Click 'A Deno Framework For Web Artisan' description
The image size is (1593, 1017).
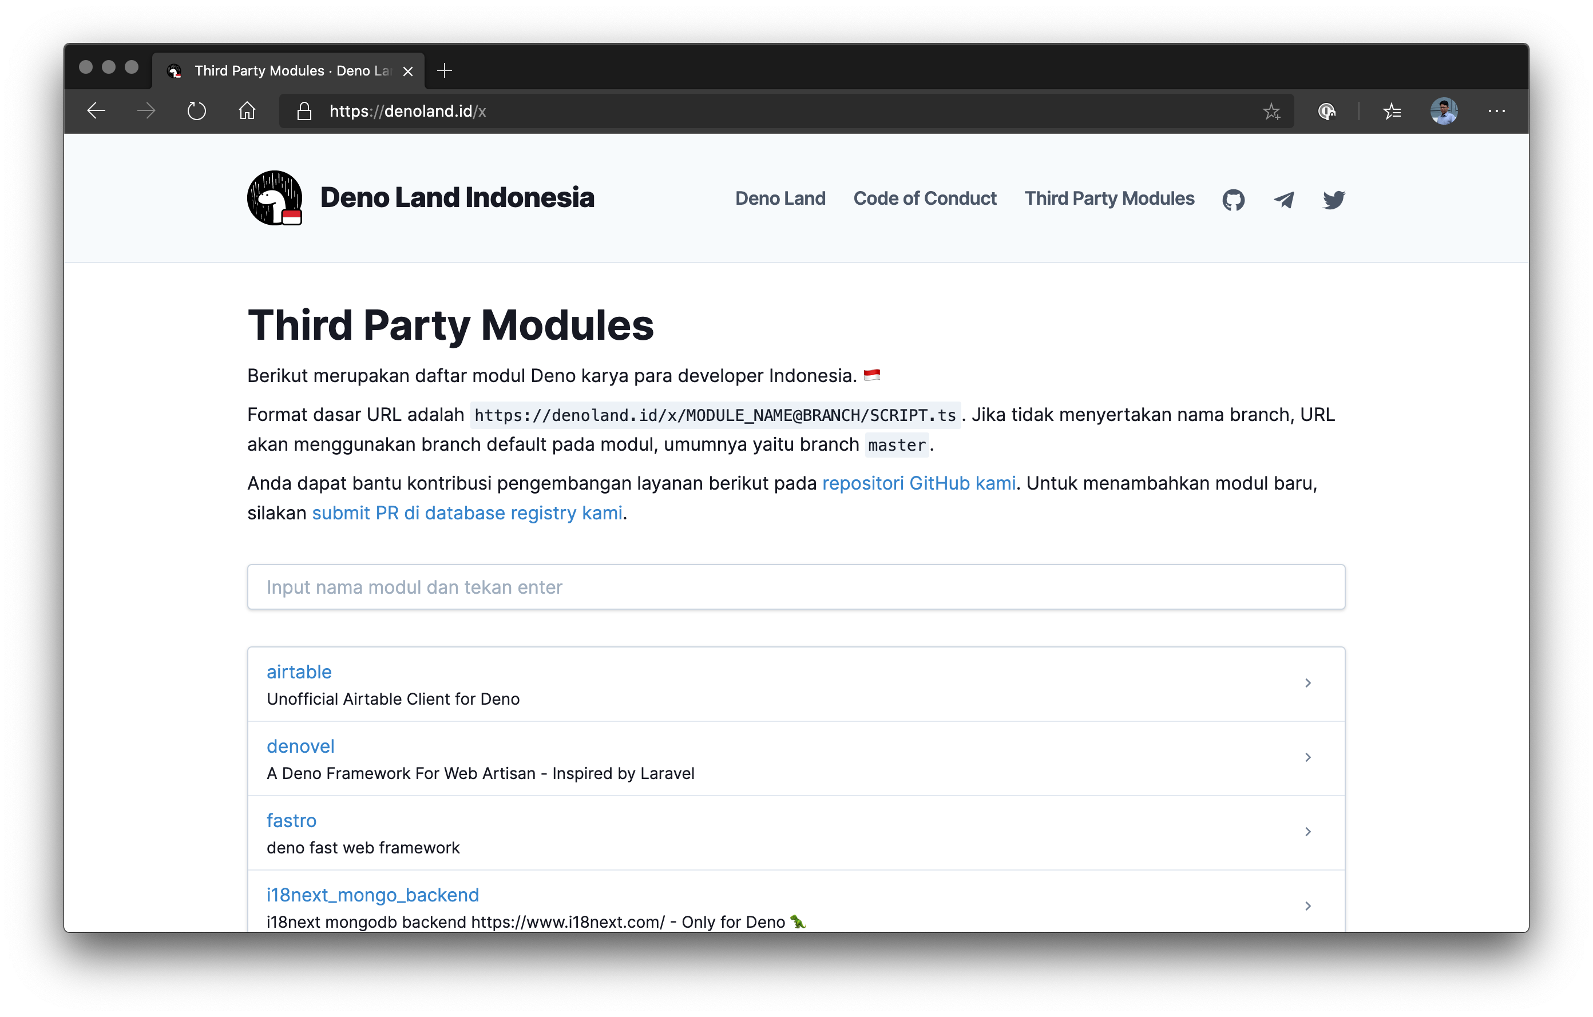tap(480, 773)
